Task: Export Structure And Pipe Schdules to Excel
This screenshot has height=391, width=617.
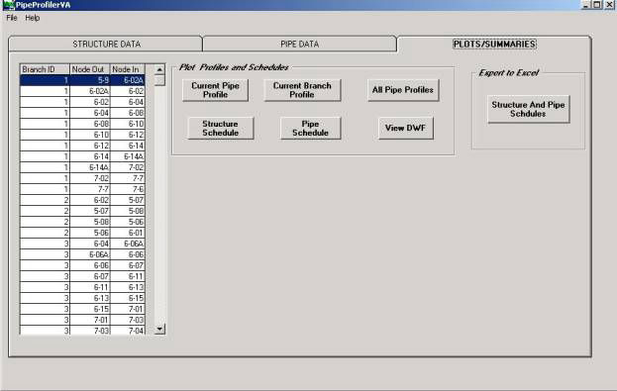Action: (x=528, y=109)
